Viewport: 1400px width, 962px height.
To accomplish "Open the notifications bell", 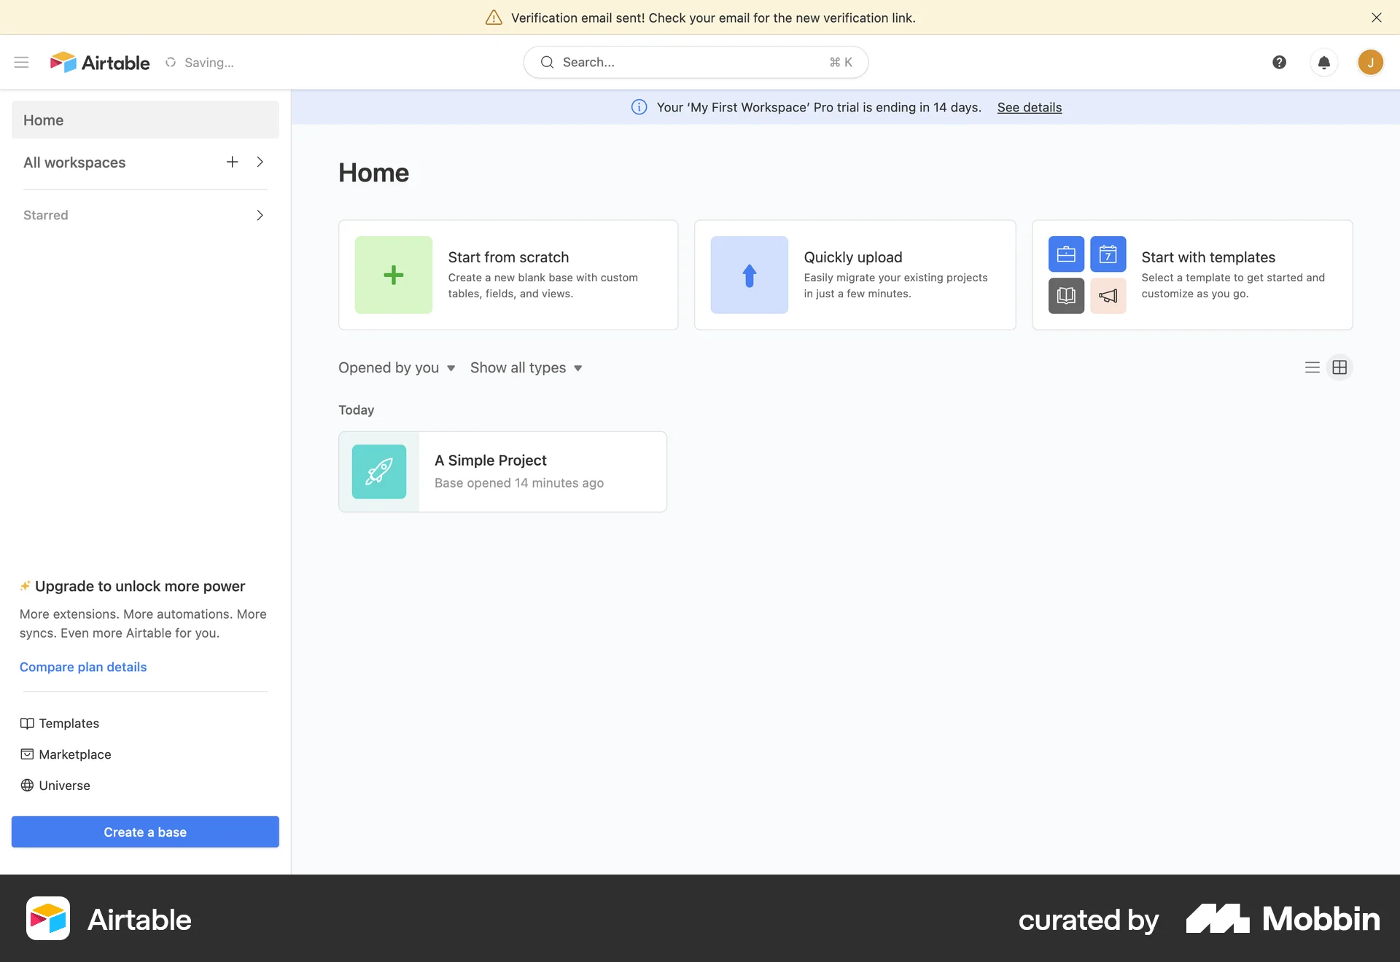I will point(1324,63).
